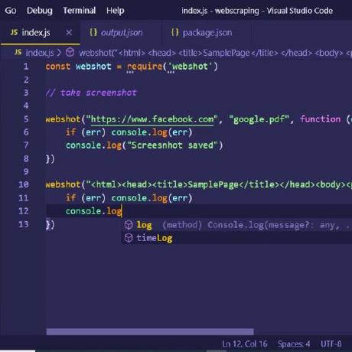The width and height of the screenshot is (352, 352).
Task: Open the Help menu
Action: (116, 11)
